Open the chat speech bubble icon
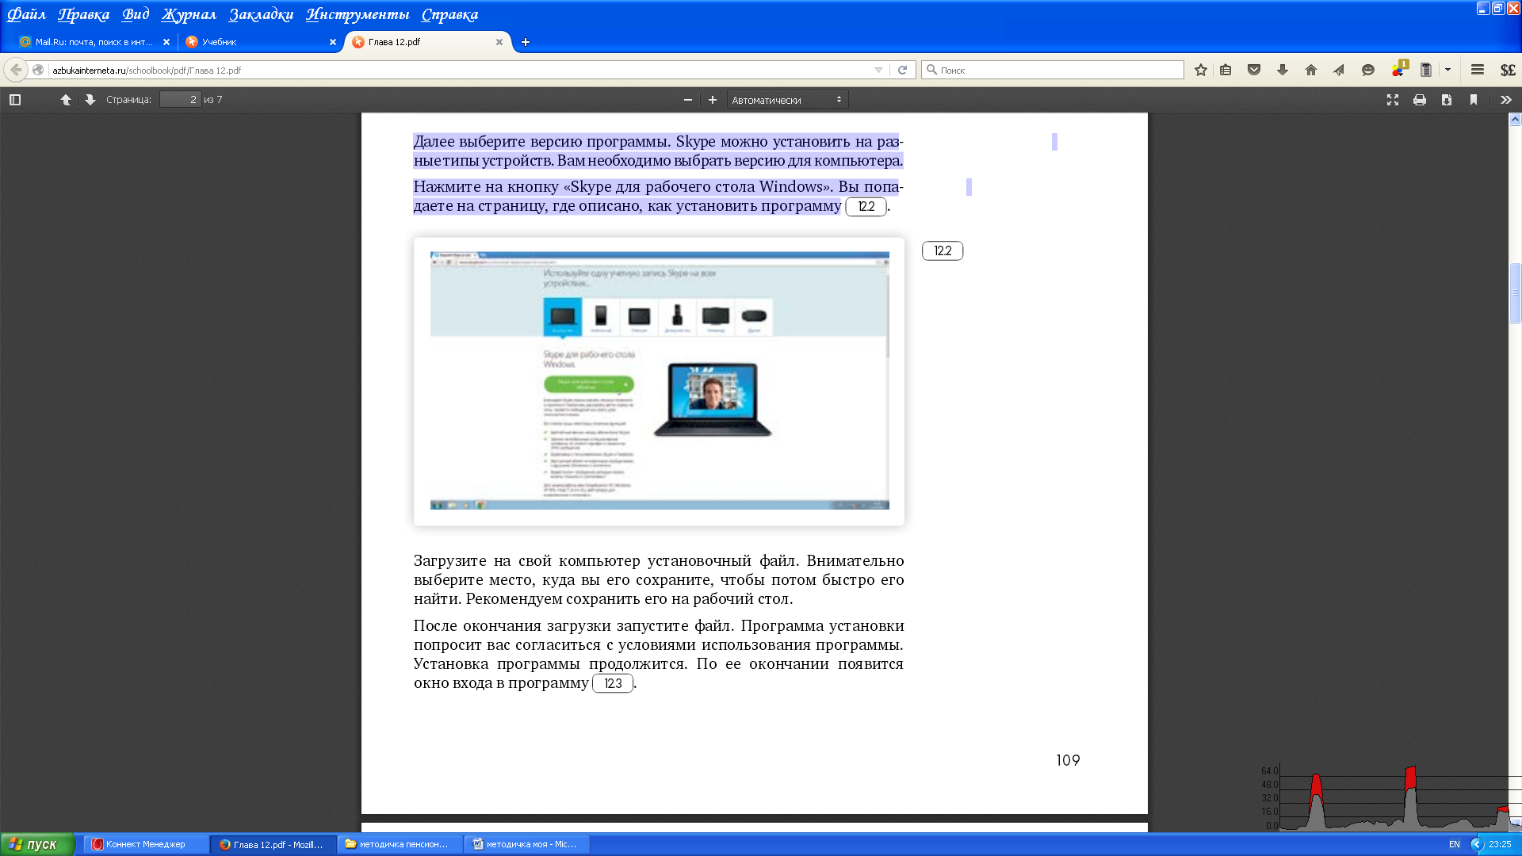Screen dimensions: 1522x856 point(1368,70)
